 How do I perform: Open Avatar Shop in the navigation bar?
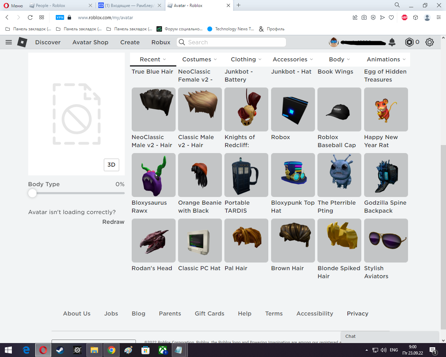90,42
